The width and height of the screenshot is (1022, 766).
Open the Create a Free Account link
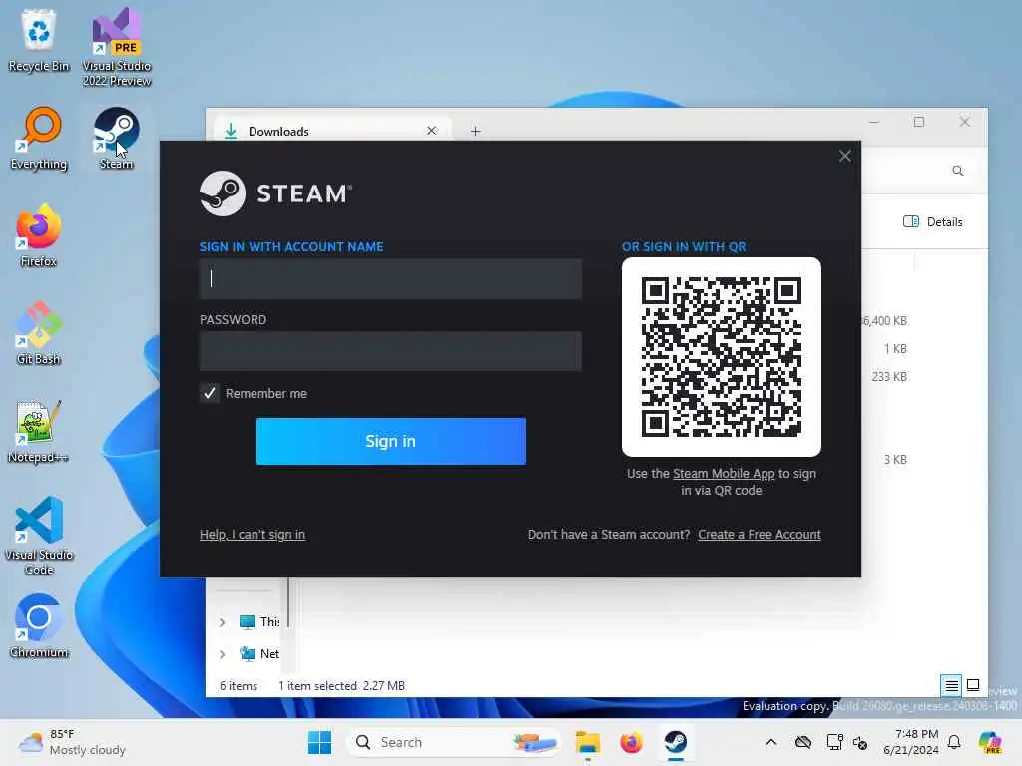[x=760, y=535]
